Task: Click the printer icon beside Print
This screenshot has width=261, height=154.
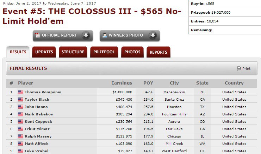Action: click(239, 69)
